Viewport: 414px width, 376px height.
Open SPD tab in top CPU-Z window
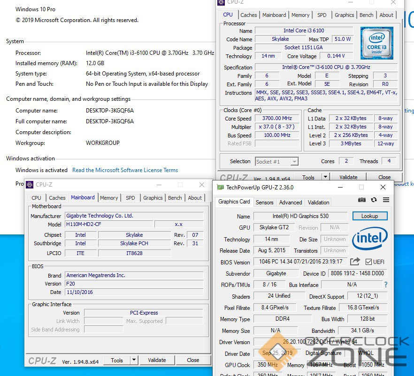click(322, 15)
